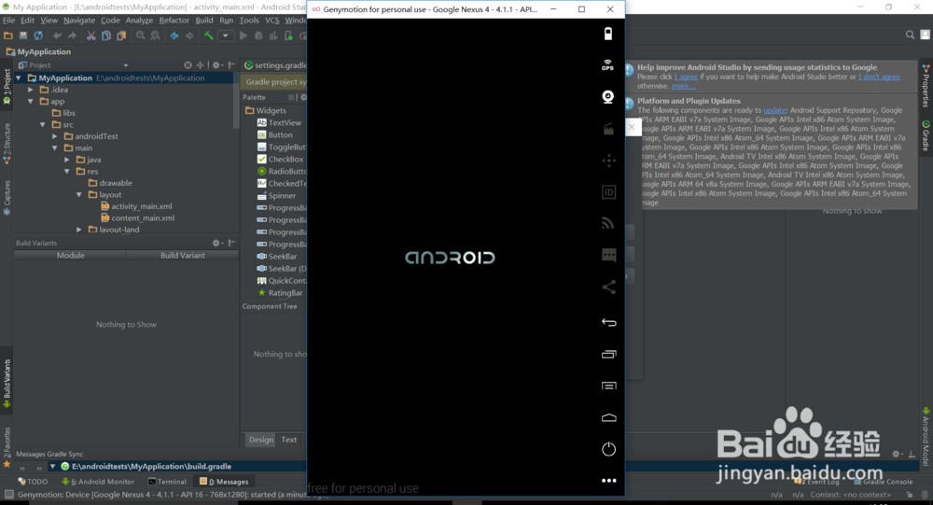
Task: Click the Undo toolbar arrow
Action: (x=57, y=35)
